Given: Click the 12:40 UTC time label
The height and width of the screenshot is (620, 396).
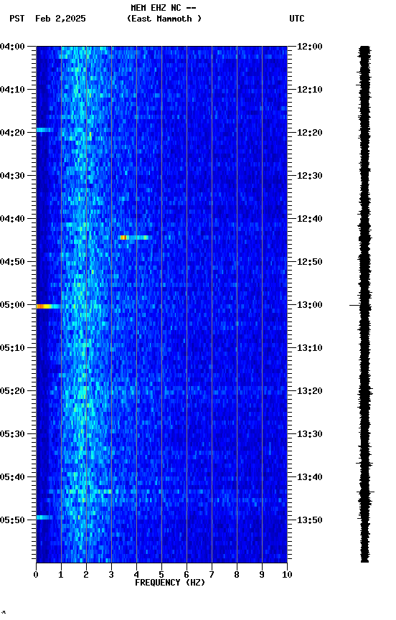Looking at the screenshot, I should 310,219.
